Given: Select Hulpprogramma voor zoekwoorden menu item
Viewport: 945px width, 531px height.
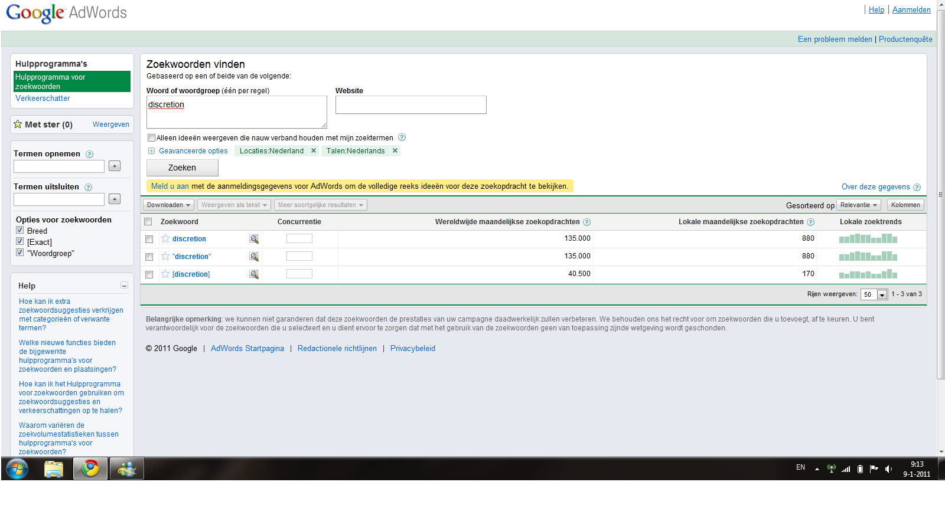Looking at the screenshot, I should pyautogui.click(x=72, y=81).
